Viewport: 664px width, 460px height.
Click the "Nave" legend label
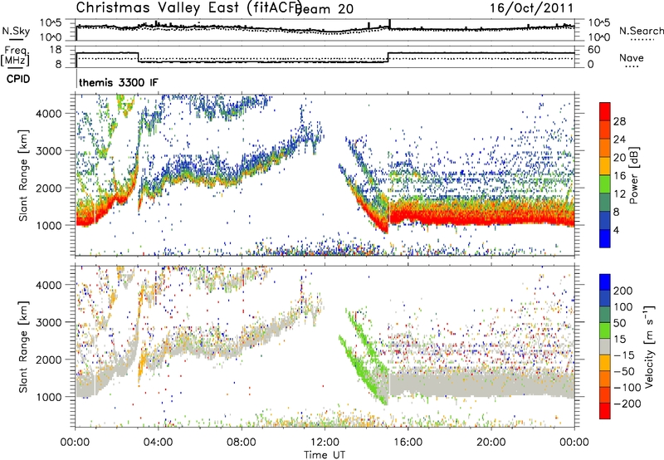click(631, 58)
